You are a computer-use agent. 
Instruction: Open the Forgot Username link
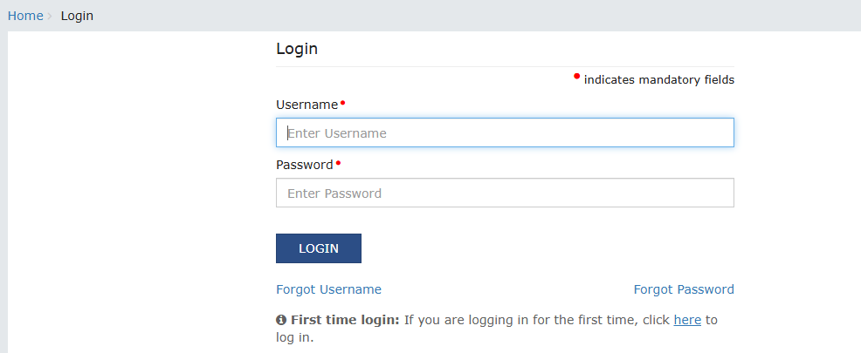(x=328, y=289)
